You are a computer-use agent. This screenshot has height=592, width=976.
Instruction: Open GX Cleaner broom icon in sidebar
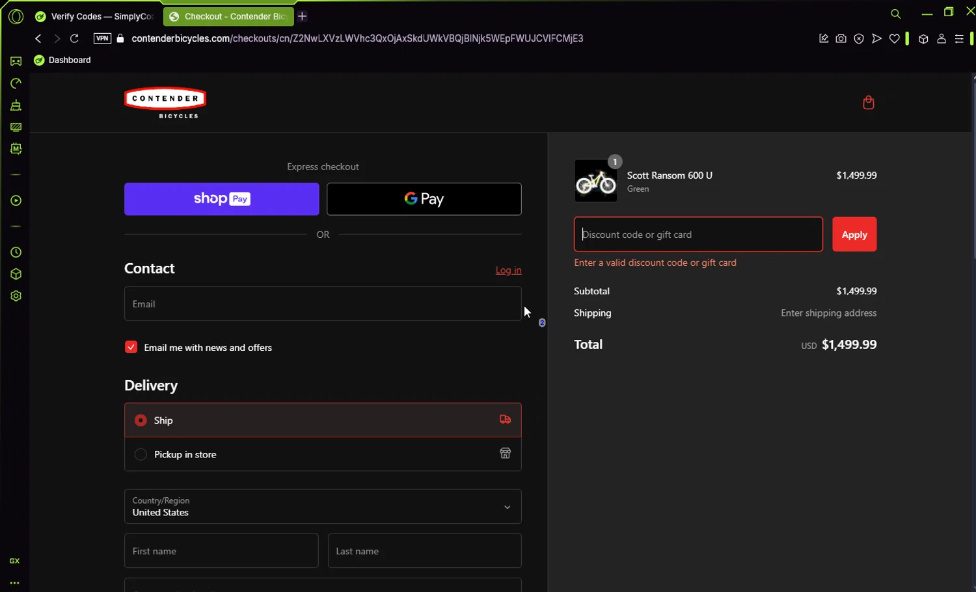tap(16, 105)
